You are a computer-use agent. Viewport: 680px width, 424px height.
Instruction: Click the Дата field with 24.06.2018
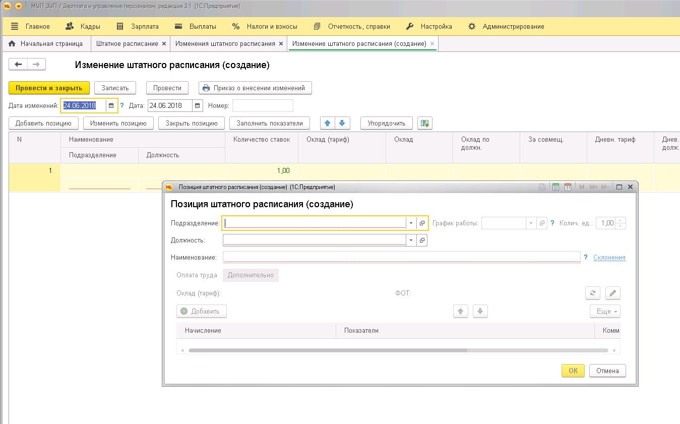click(x=170, y=106)
